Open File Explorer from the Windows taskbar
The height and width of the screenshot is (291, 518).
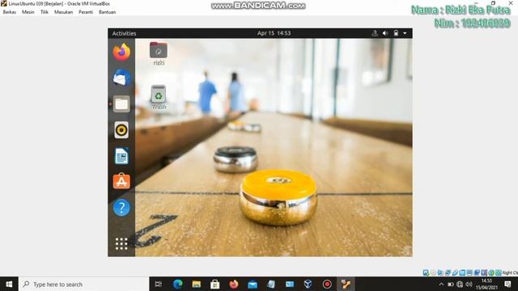[x=196, y=284]
